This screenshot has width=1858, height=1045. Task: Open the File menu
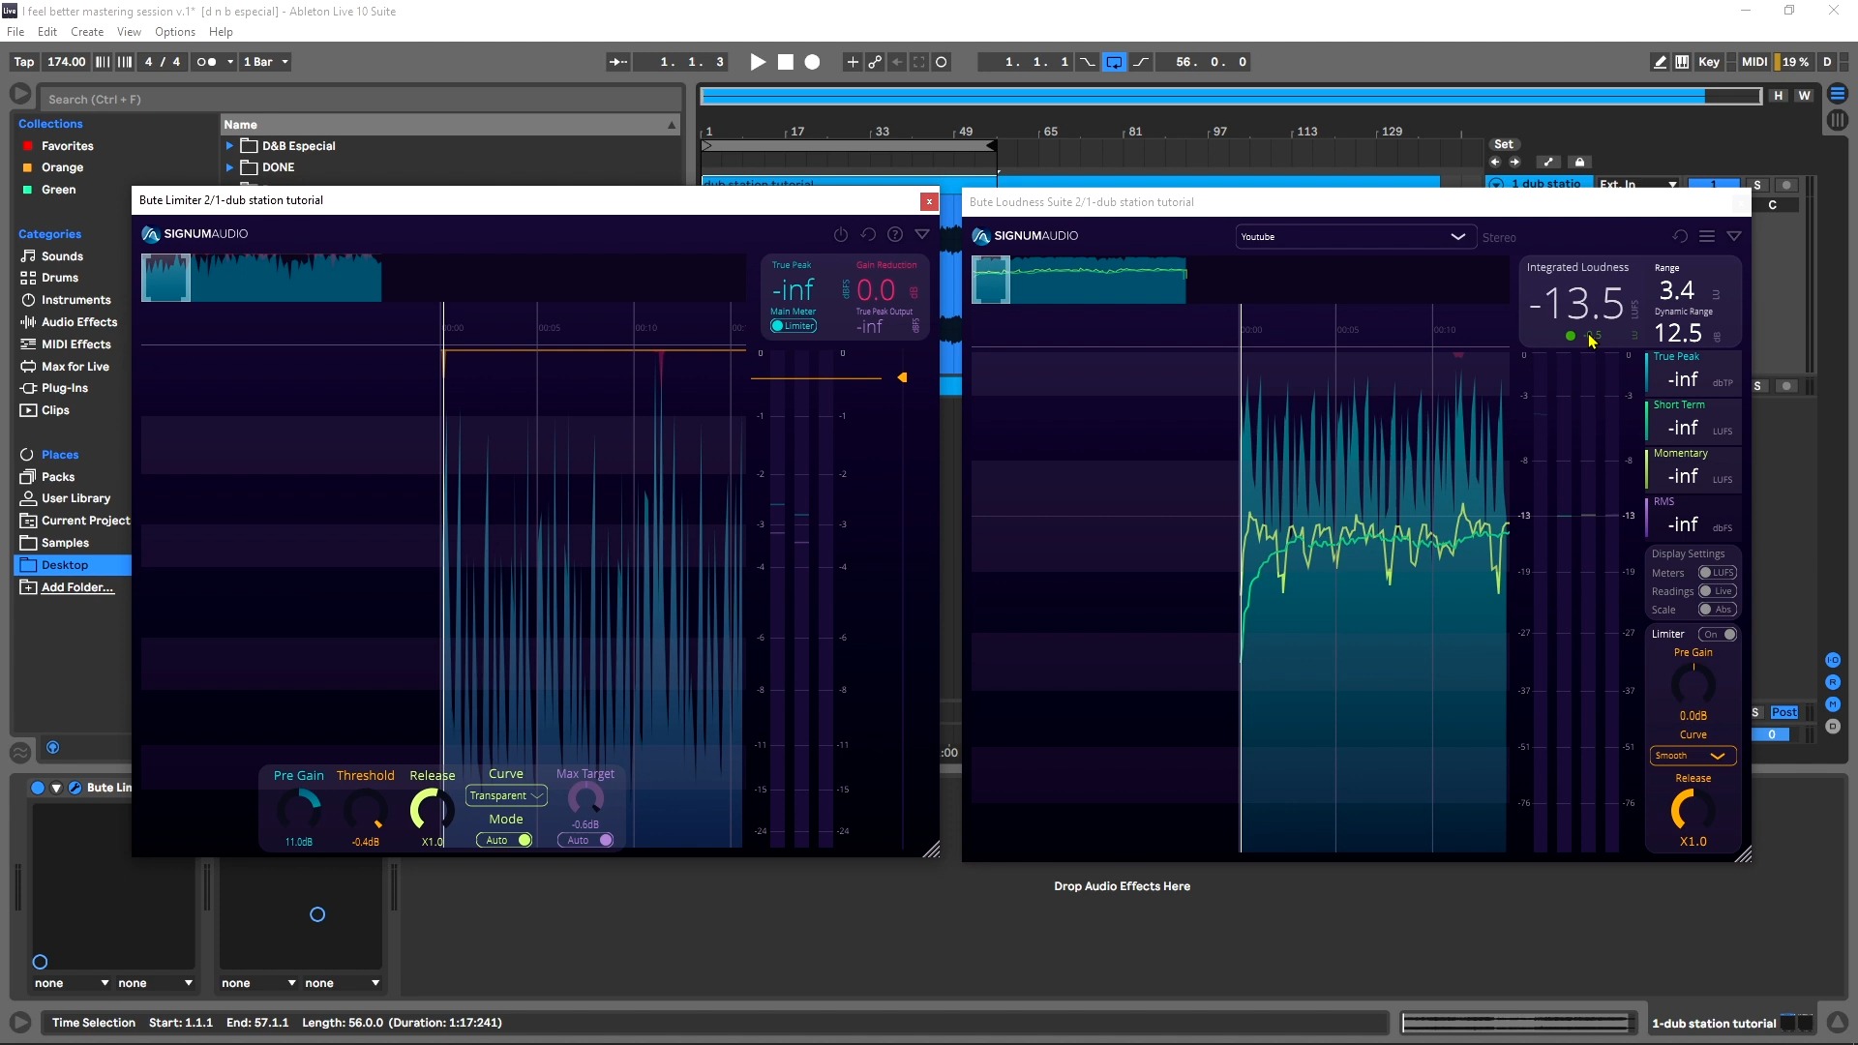click(15, 32)
